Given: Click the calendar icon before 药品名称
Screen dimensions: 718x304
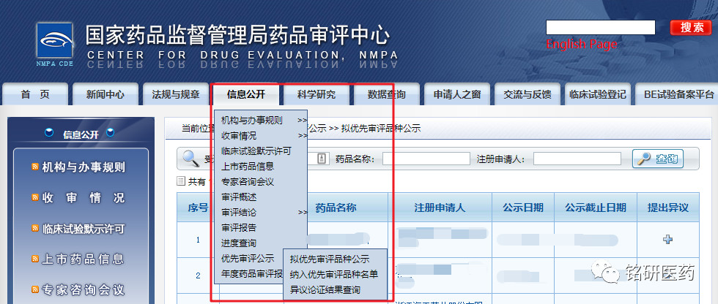Looking at the screenshot, I should (x=321, y=159).
